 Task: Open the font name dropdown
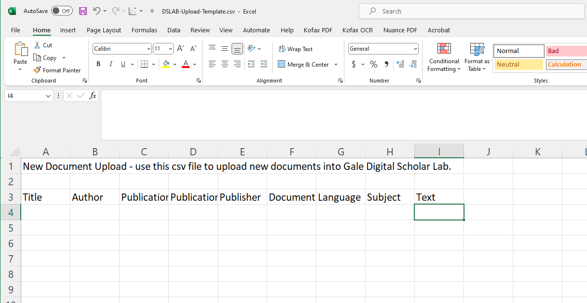pyautogui.click(x=148, y=49)
